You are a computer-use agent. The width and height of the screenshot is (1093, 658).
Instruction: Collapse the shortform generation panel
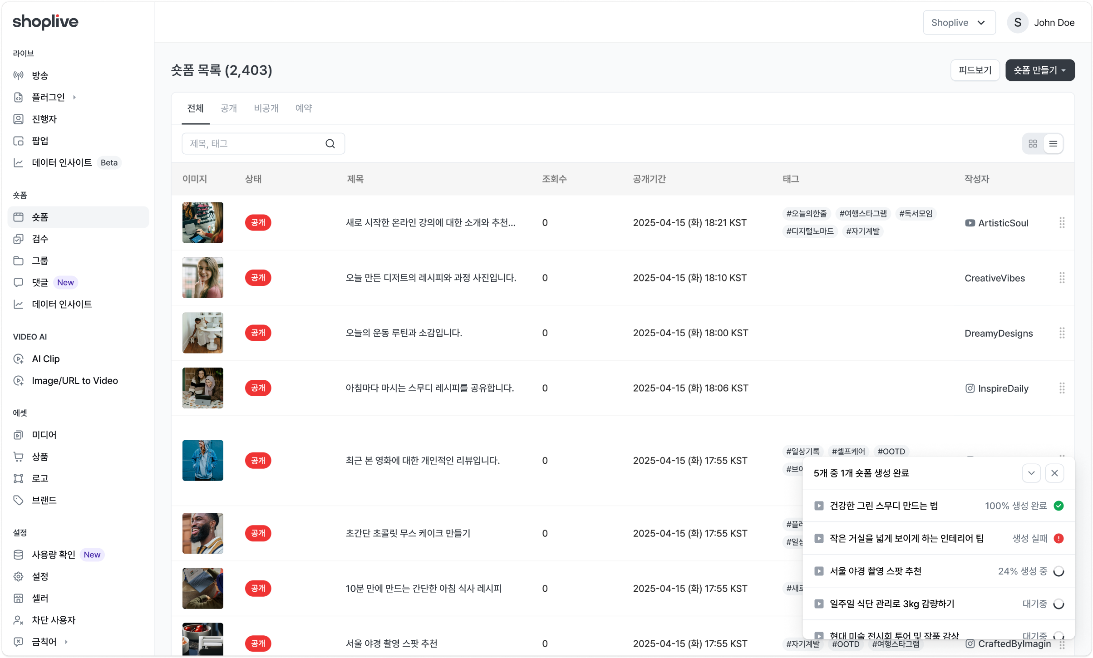[1031, 473]
